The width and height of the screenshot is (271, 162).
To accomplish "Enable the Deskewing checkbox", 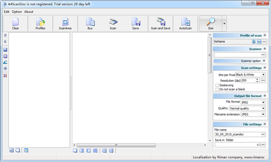I will click(x=217, y=85).
